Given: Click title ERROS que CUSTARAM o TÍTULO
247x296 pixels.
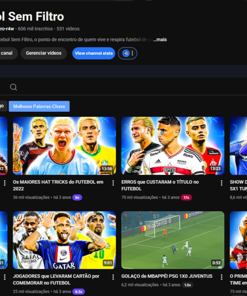Looking at the screenshot, I should (160, 185).
